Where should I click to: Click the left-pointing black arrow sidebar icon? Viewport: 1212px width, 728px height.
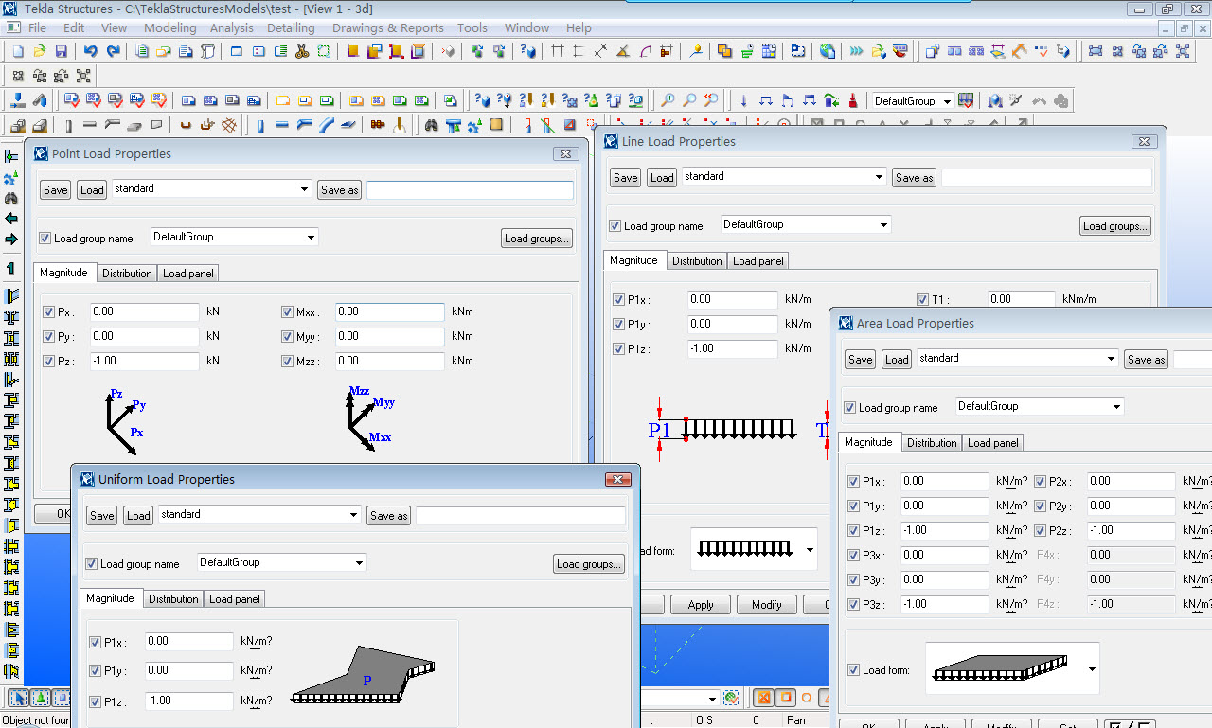11,219
